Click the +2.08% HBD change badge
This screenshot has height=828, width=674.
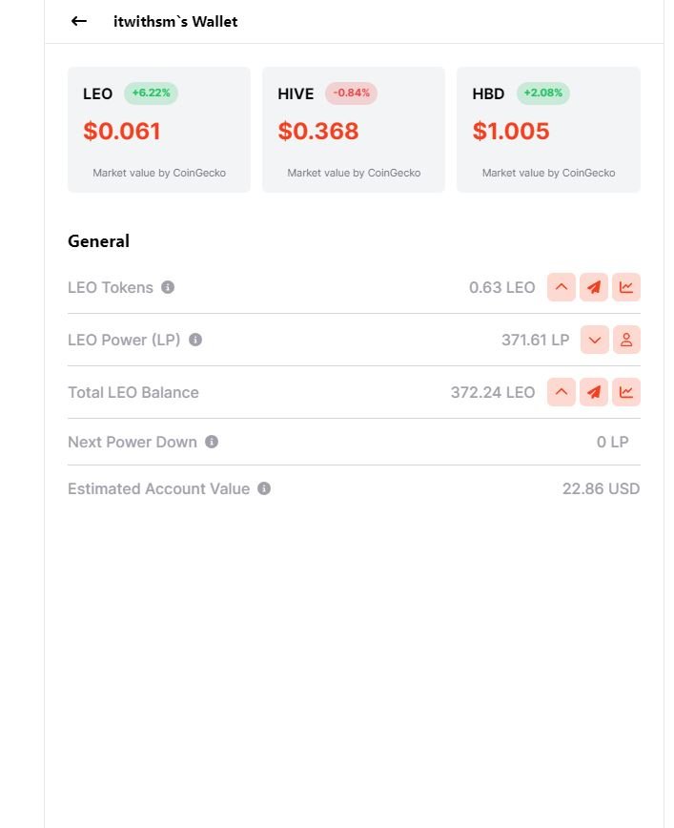(x=543, y=93)
